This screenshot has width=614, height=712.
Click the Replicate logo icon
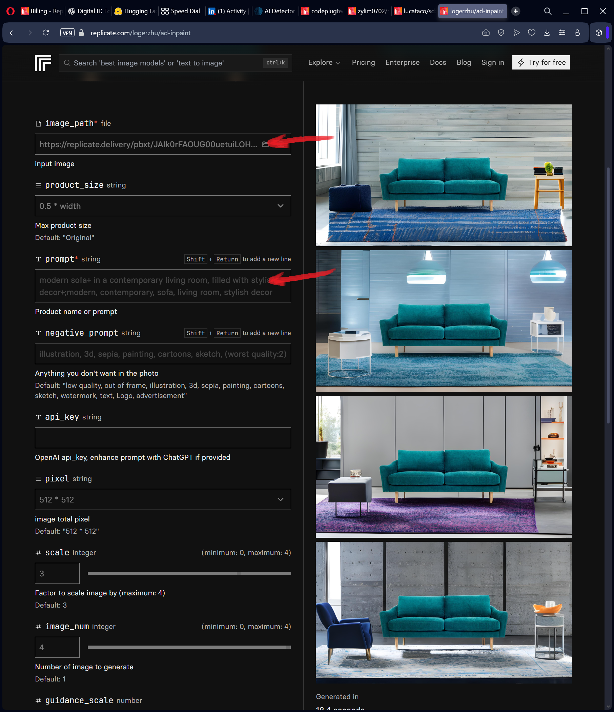(x=43, y=63)
